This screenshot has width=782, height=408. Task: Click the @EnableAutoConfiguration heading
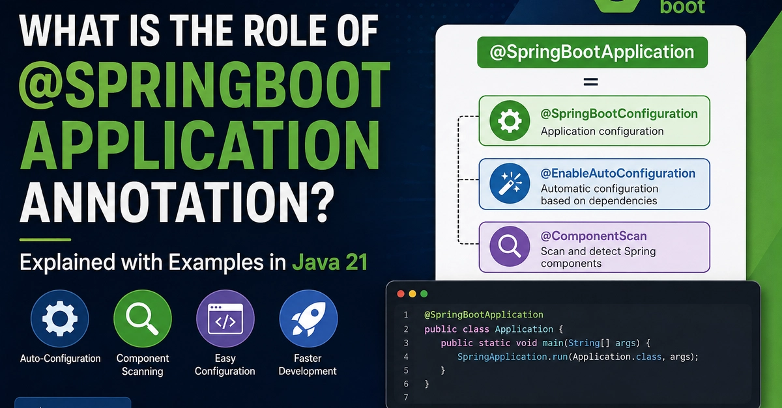pos(618,174)
